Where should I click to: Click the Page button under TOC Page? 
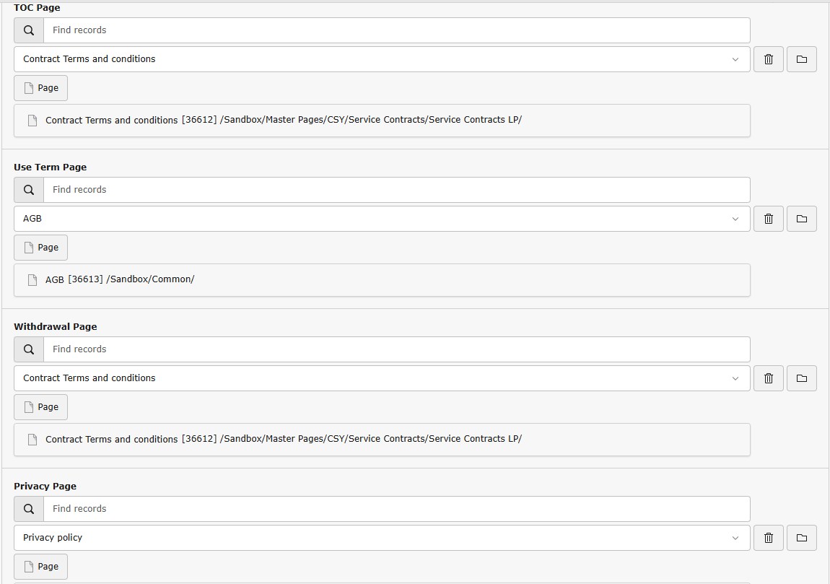pos(41,88)
